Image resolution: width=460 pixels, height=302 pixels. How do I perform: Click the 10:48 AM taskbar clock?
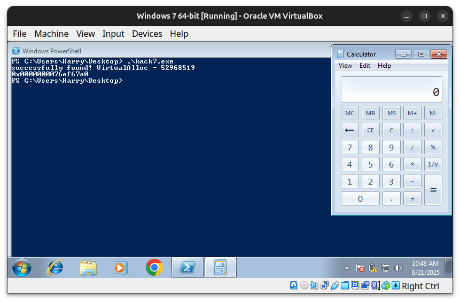point(425,268)
